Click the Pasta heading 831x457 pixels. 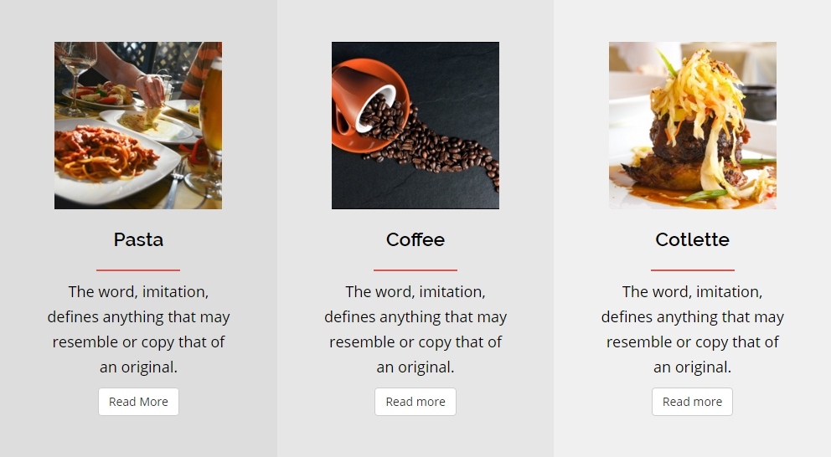point(138,240)
